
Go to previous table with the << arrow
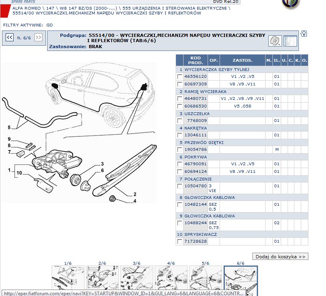coord(10,38)
